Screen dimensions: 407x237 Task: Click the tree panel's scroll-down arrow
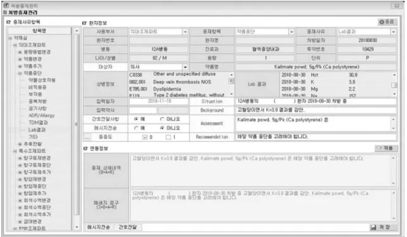(x=77, y=227)
